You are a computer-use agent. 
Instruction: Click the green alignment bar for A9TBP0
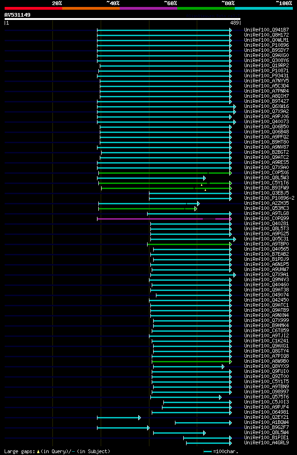(x=189, y=244)
